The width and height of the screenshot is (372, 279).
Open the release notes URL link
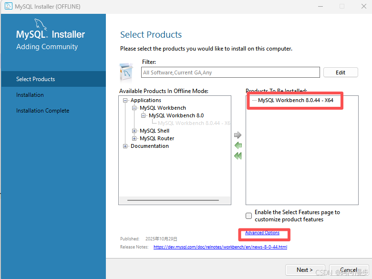(220, 247)
